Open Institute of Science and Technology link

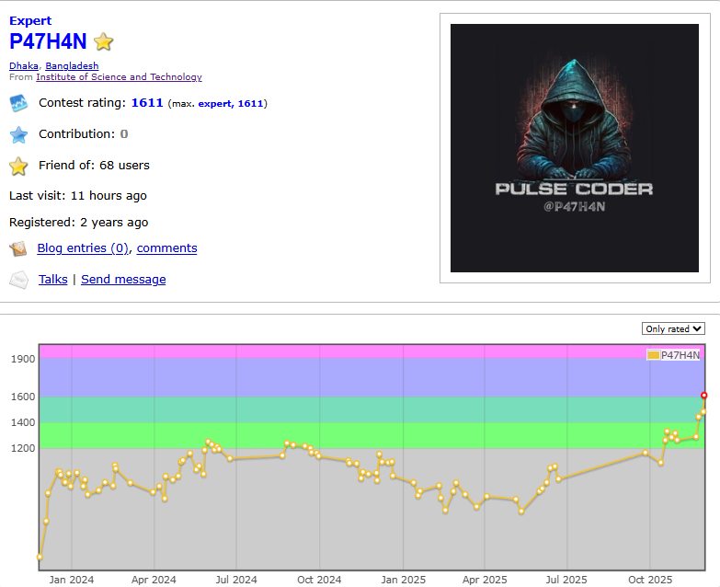[119, 76]
